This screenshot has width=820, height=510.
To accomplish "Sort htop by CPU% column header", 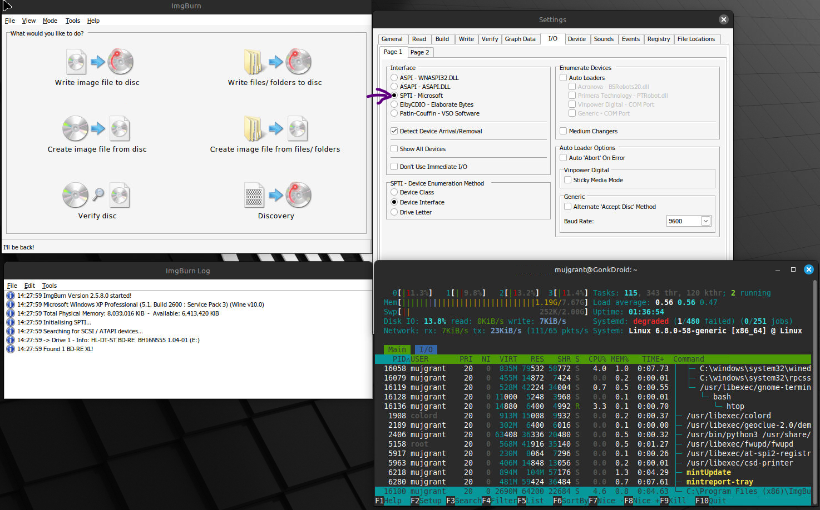I will pos(597,359).
